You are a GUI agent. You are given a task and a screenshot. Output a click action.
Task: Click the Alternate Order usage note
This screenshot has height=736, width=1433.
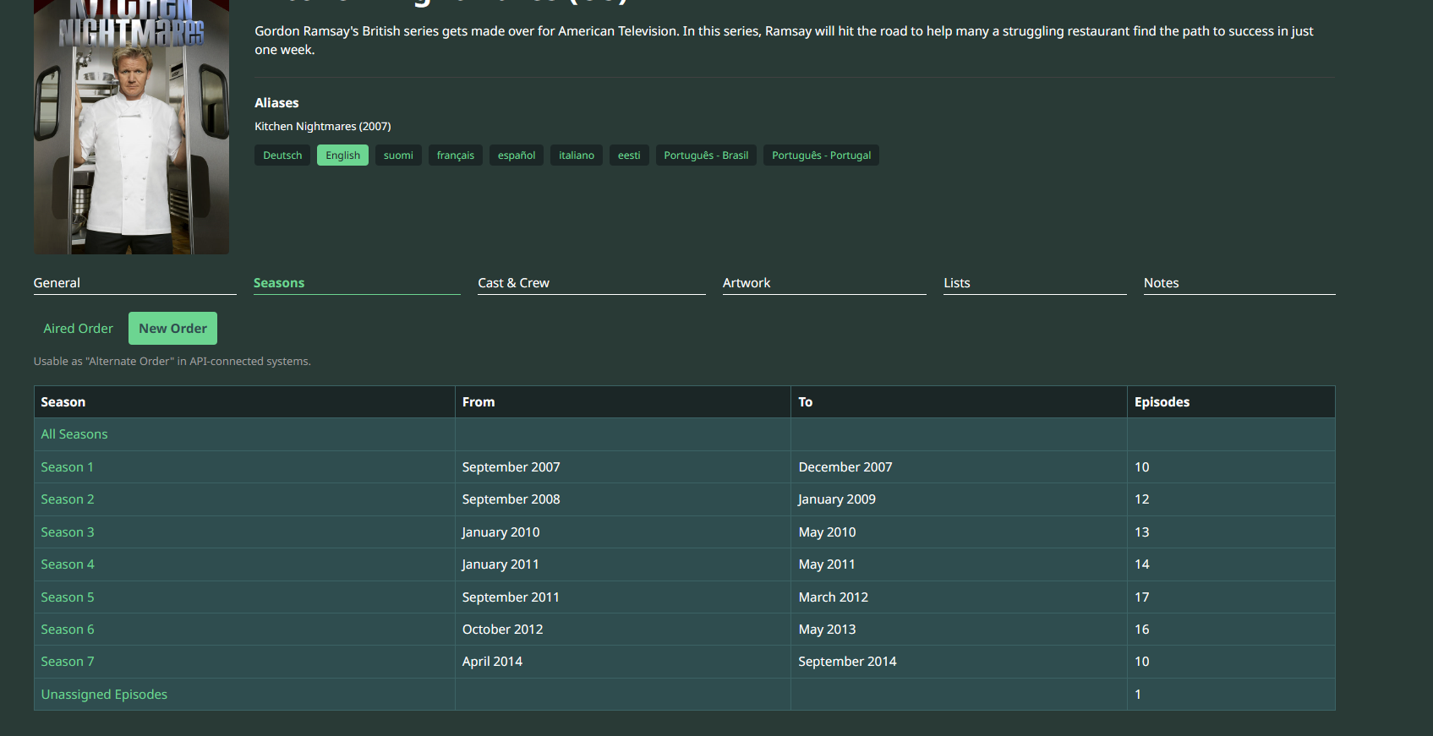(x=172, y=362)
